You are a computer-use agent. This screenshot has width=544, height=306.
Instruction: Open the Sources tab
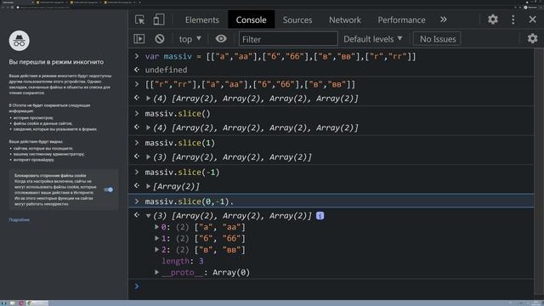(297, 20)
